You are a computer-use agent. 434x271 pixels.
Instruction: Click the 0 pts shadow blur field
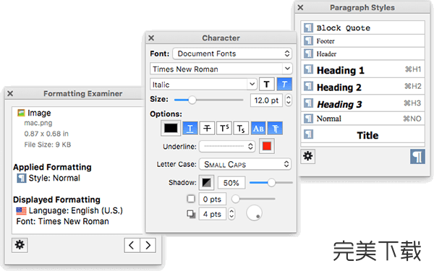pos(212,199)
